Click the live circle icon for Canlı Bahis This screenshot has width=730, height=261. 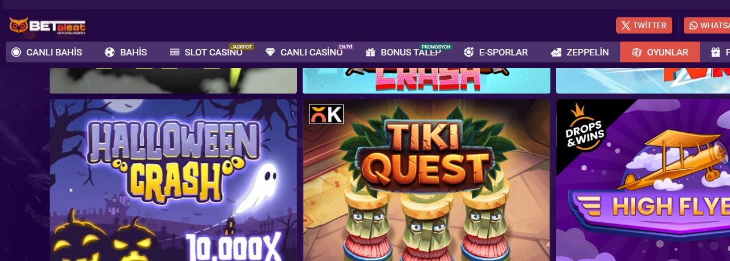tap(16, 53)
